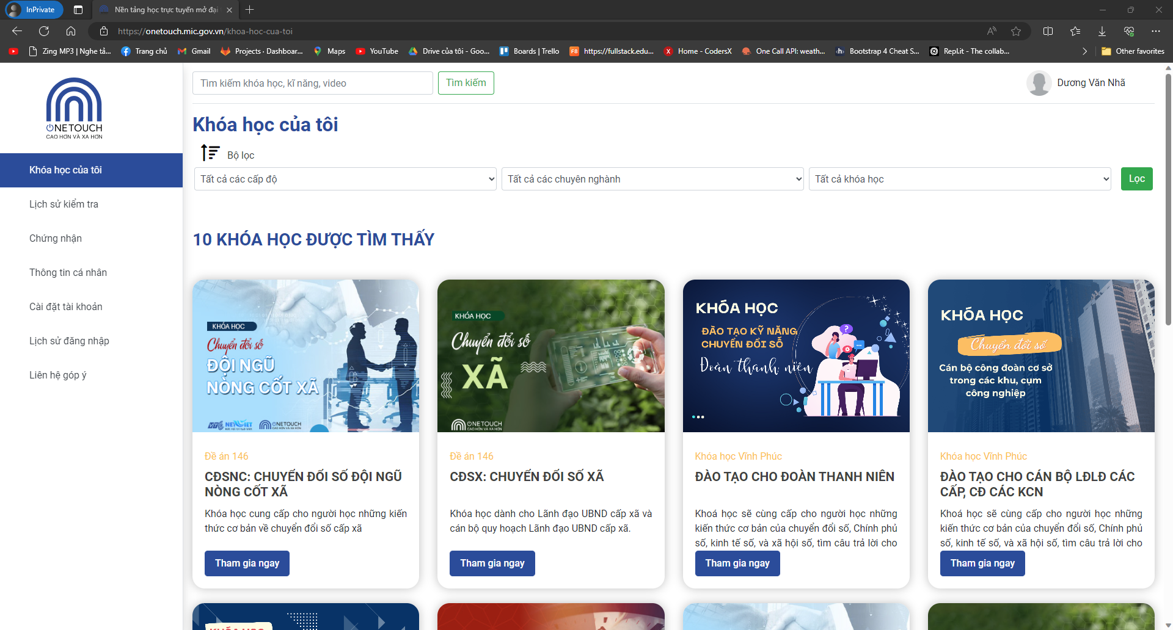The image size is (1173, 630).
Task: Open the 'Đào tạo cho đoàn thanh niên' thumbnail
Action: click(x=796, y=356)
